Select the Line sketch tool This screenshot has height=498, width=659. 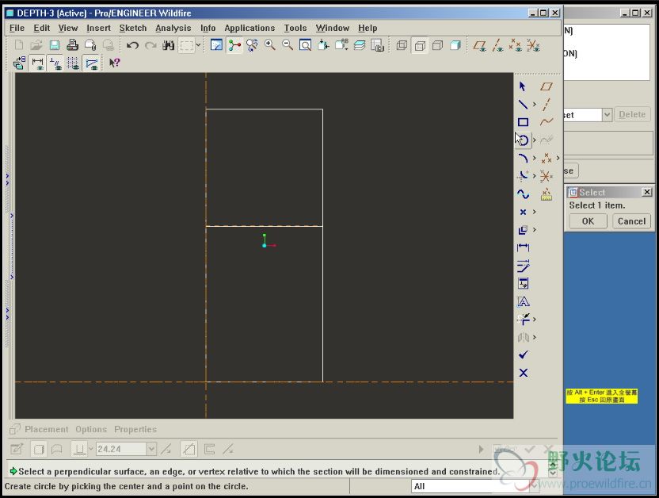point(523,104)
